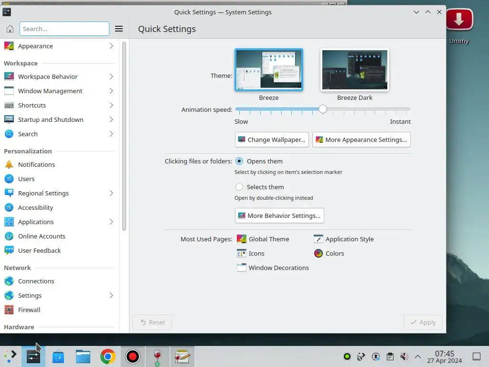Open Accessibility settings page
The height and width of the screenshot is (367, 489).
pos(59,207)
